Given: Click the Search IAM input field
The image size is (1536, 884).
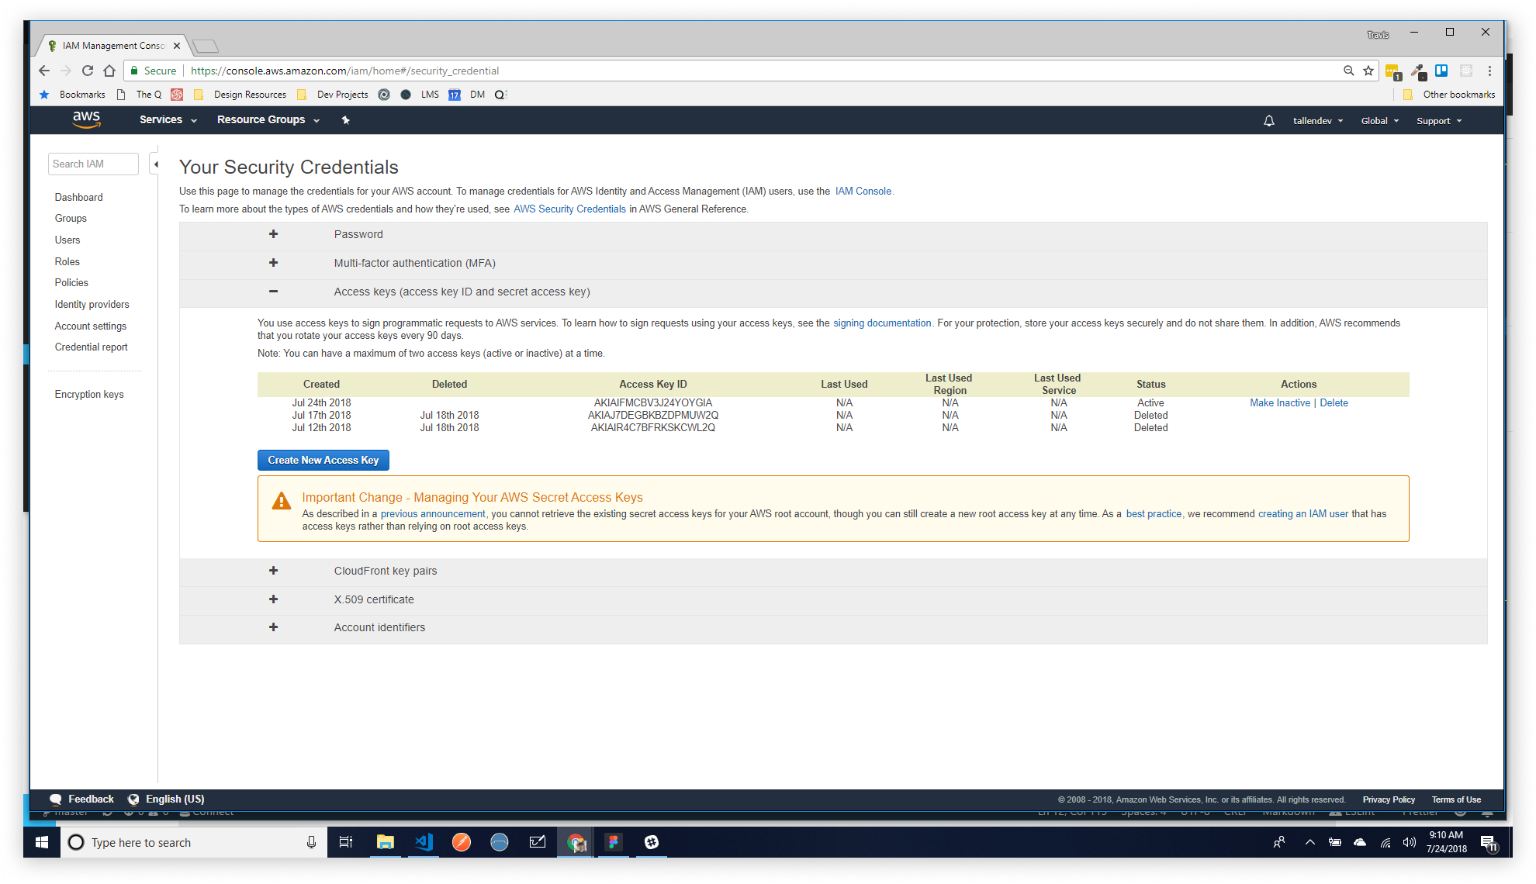Looking at the screenshot, I should point(93,164).
